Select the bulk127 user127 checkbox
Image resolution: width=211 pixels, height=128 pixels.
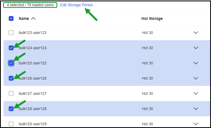pos(11,93)
